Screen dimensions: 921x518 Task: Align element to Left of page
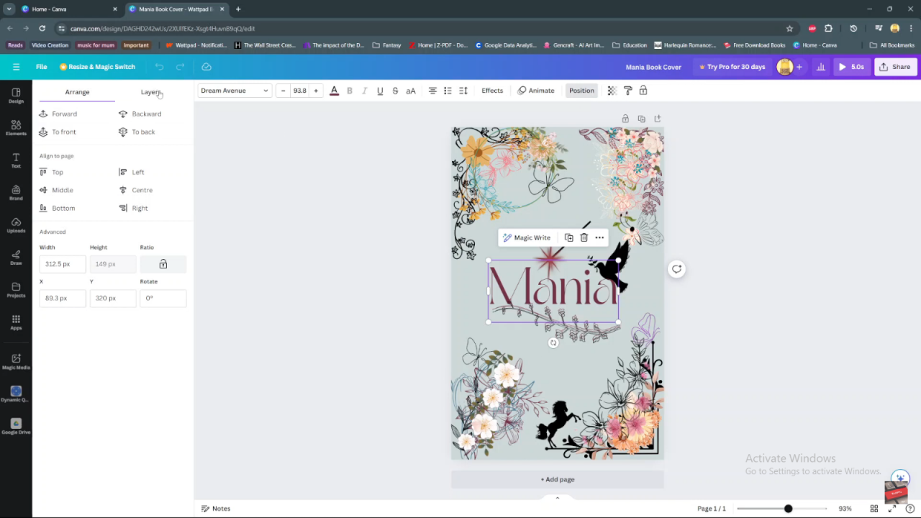click(x=132, y=172)
